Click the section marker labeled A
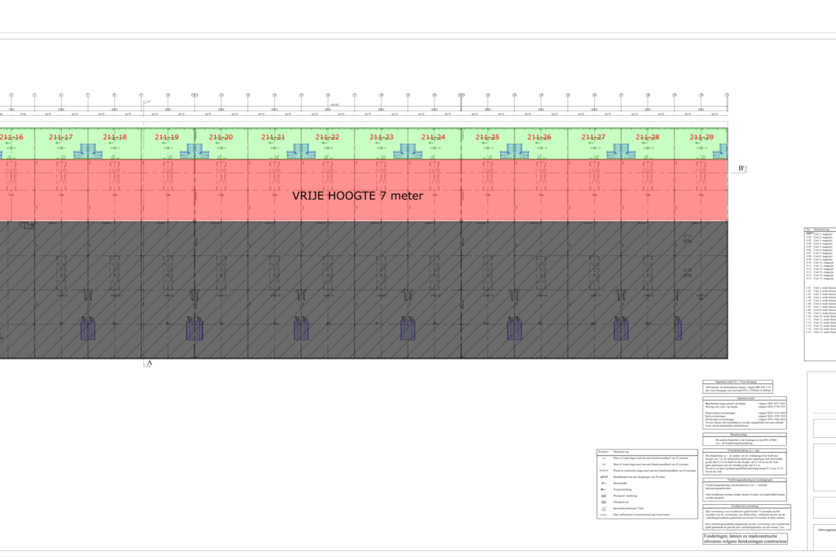836x557 pixels. point(148,363)
